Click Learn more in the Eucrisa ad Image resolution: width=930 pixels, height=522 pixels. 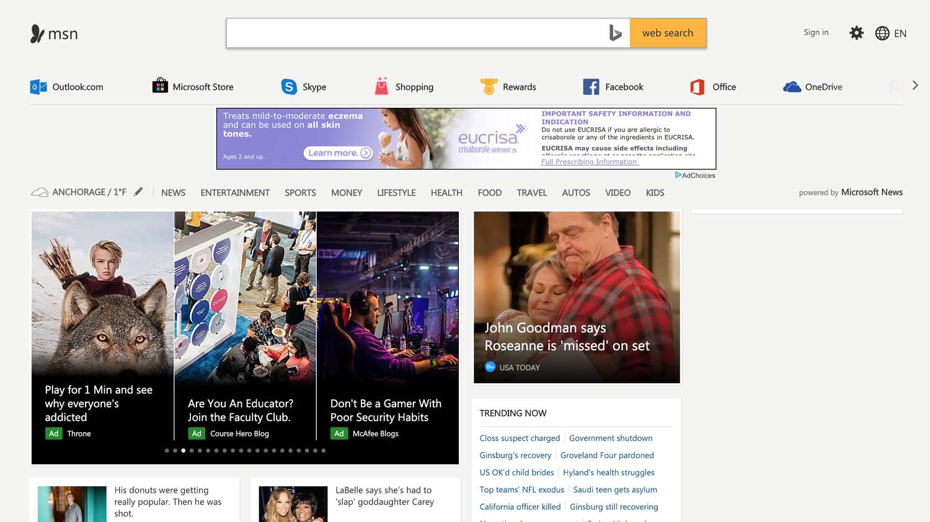coord(338,153)
